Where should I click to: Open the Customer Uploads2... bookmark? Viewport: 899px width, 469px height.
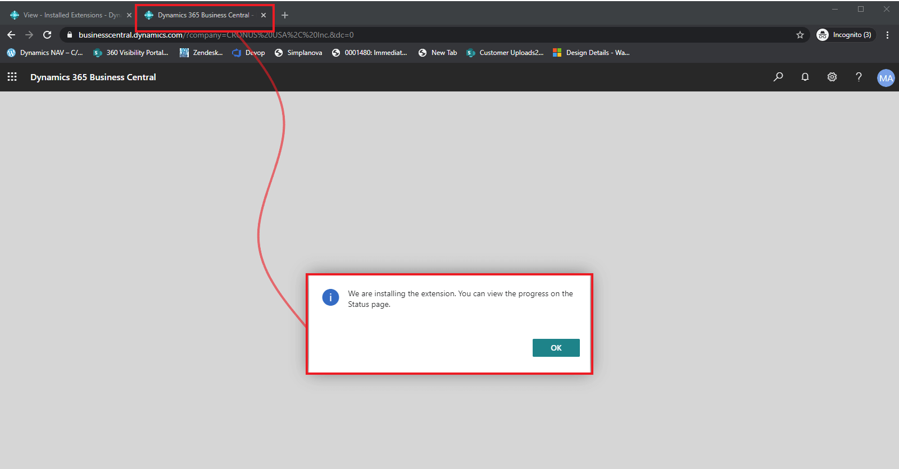505,53
